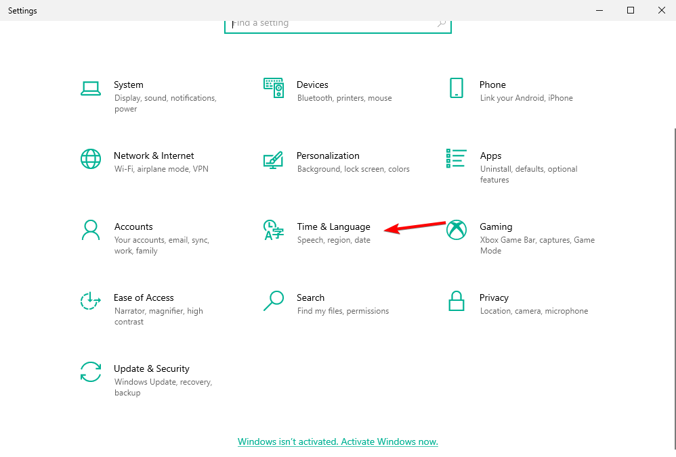676x457 pixels.
Task: Click the Search magnifying glass category icon
Action: coord(274,301)
